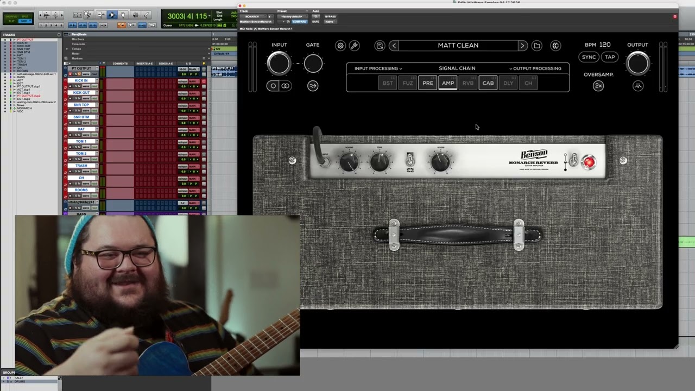
Task: Open the Tracks list options circle icon
Action: (x=59, y=35)
